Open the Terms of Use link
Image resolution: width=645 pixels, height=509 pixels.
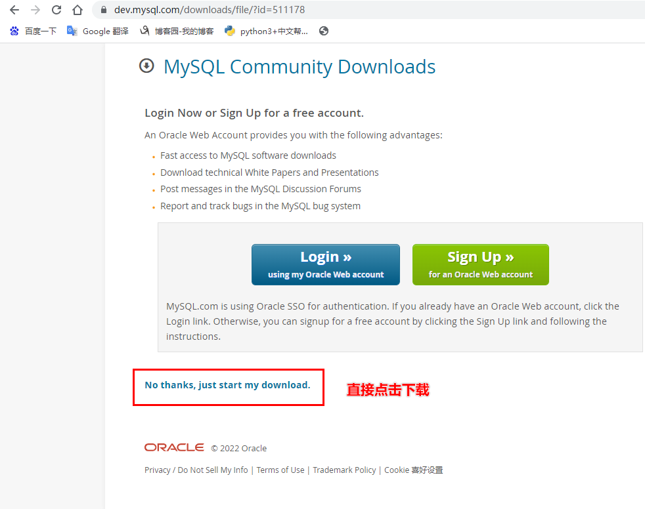280,470
